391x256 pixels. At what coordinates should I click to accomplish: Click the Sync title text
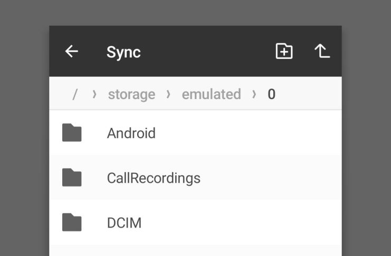tap(123, 52)
